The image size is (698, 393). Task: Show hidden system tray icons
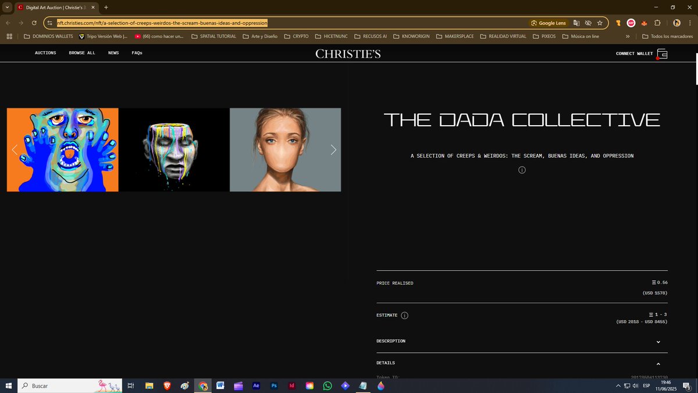tap(618, 385)
